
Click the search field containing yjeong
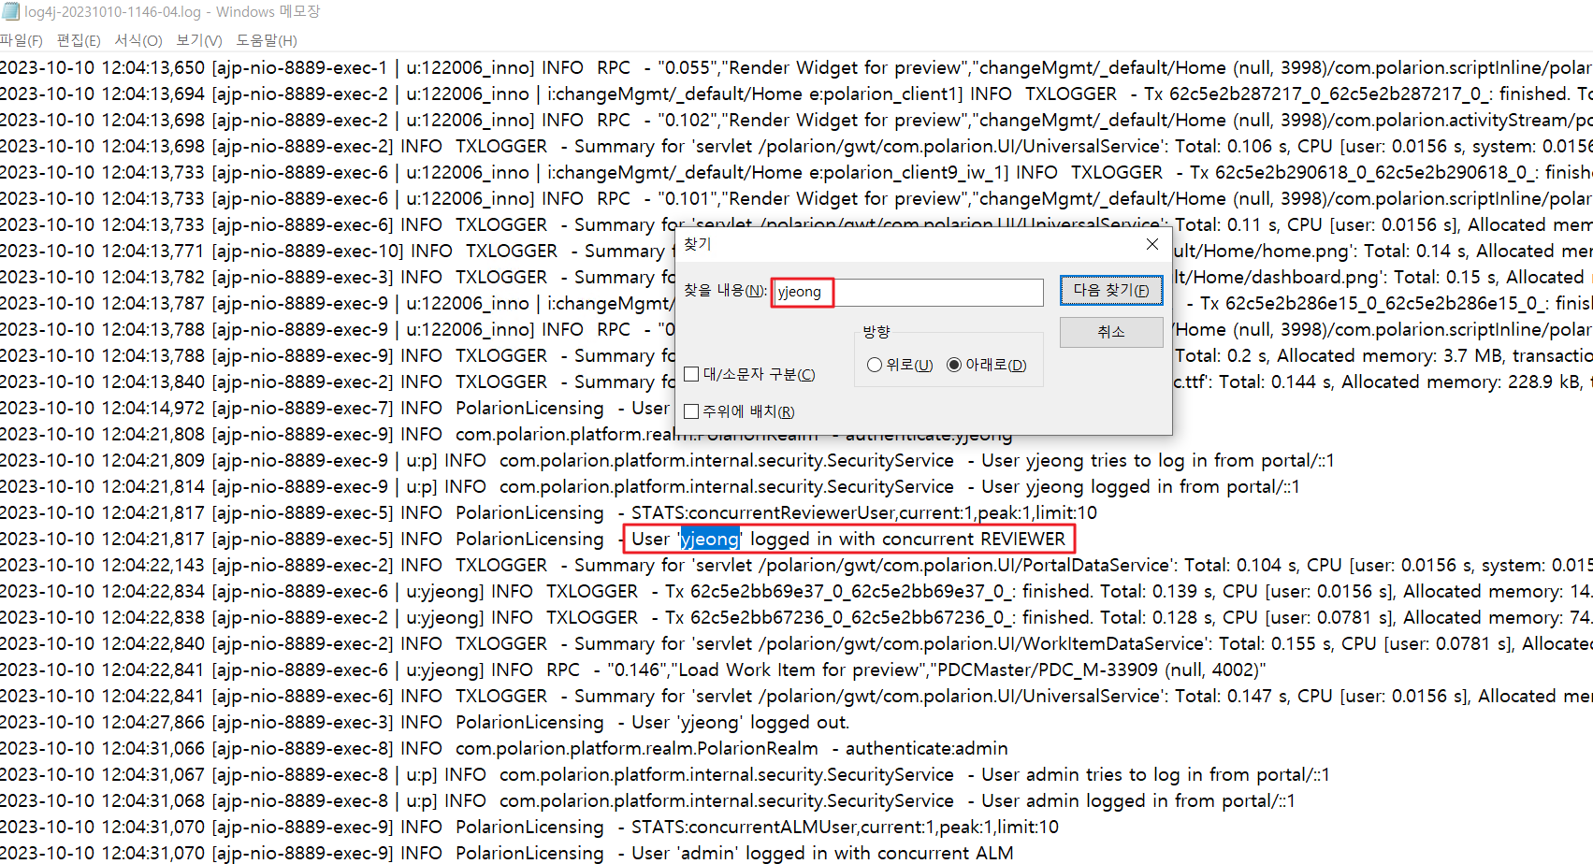coord(906,292)
